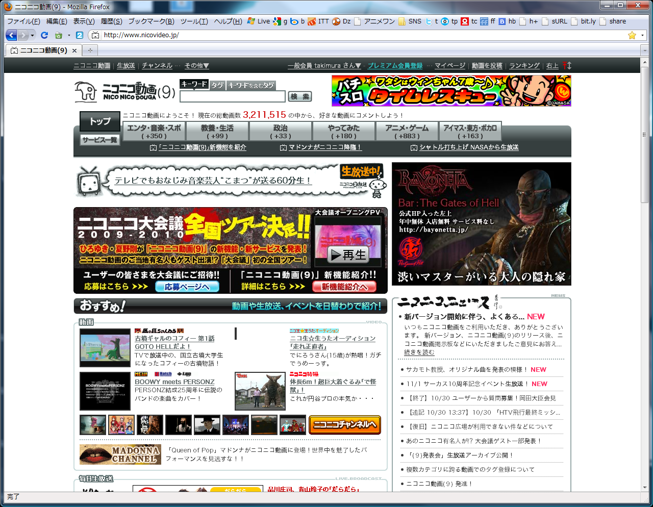This screenshot has width=653, height=507.
Task: Open the ファイル(F) menu
Action: tap(23, 21)
